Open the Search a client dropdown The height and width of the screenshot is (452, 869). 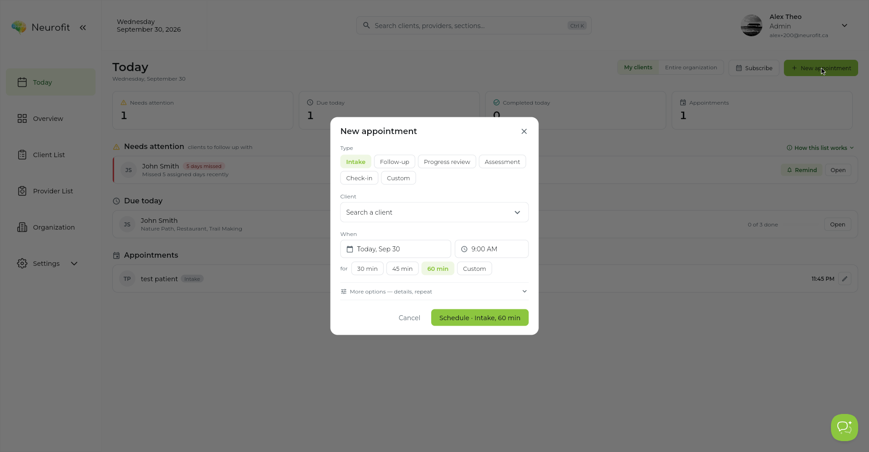coord(434,212)
